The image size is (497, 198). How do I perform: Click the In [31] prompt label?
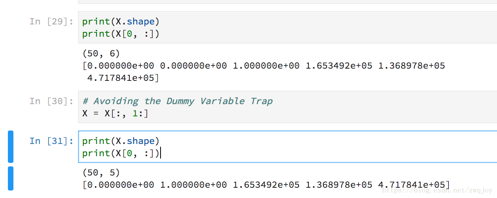51,141
